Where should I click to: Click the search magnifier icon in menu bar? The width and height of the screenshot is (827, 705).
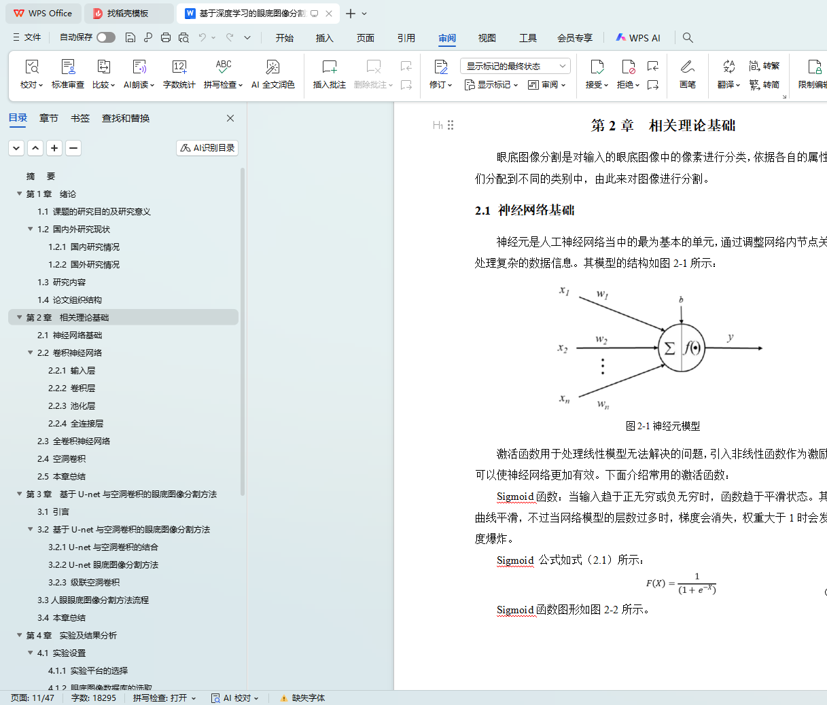[x=688, y=37]
